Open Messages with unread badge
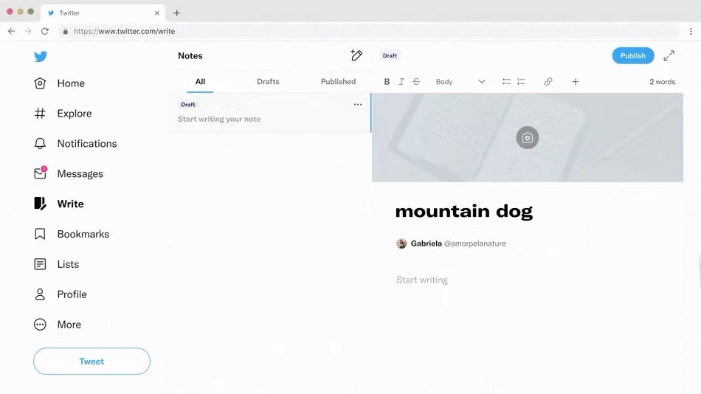701x394 pixels. (x=69, y=173)
